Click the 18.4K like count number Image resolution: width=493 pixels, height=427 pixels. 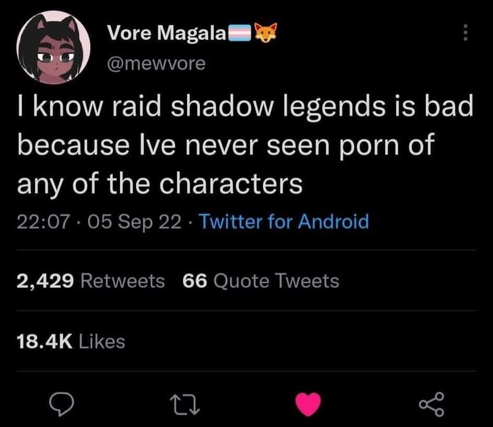[45, 342]
